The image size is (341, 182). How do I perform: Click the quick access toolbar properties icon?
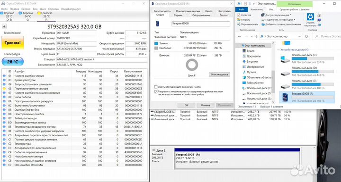click(245, 4)
